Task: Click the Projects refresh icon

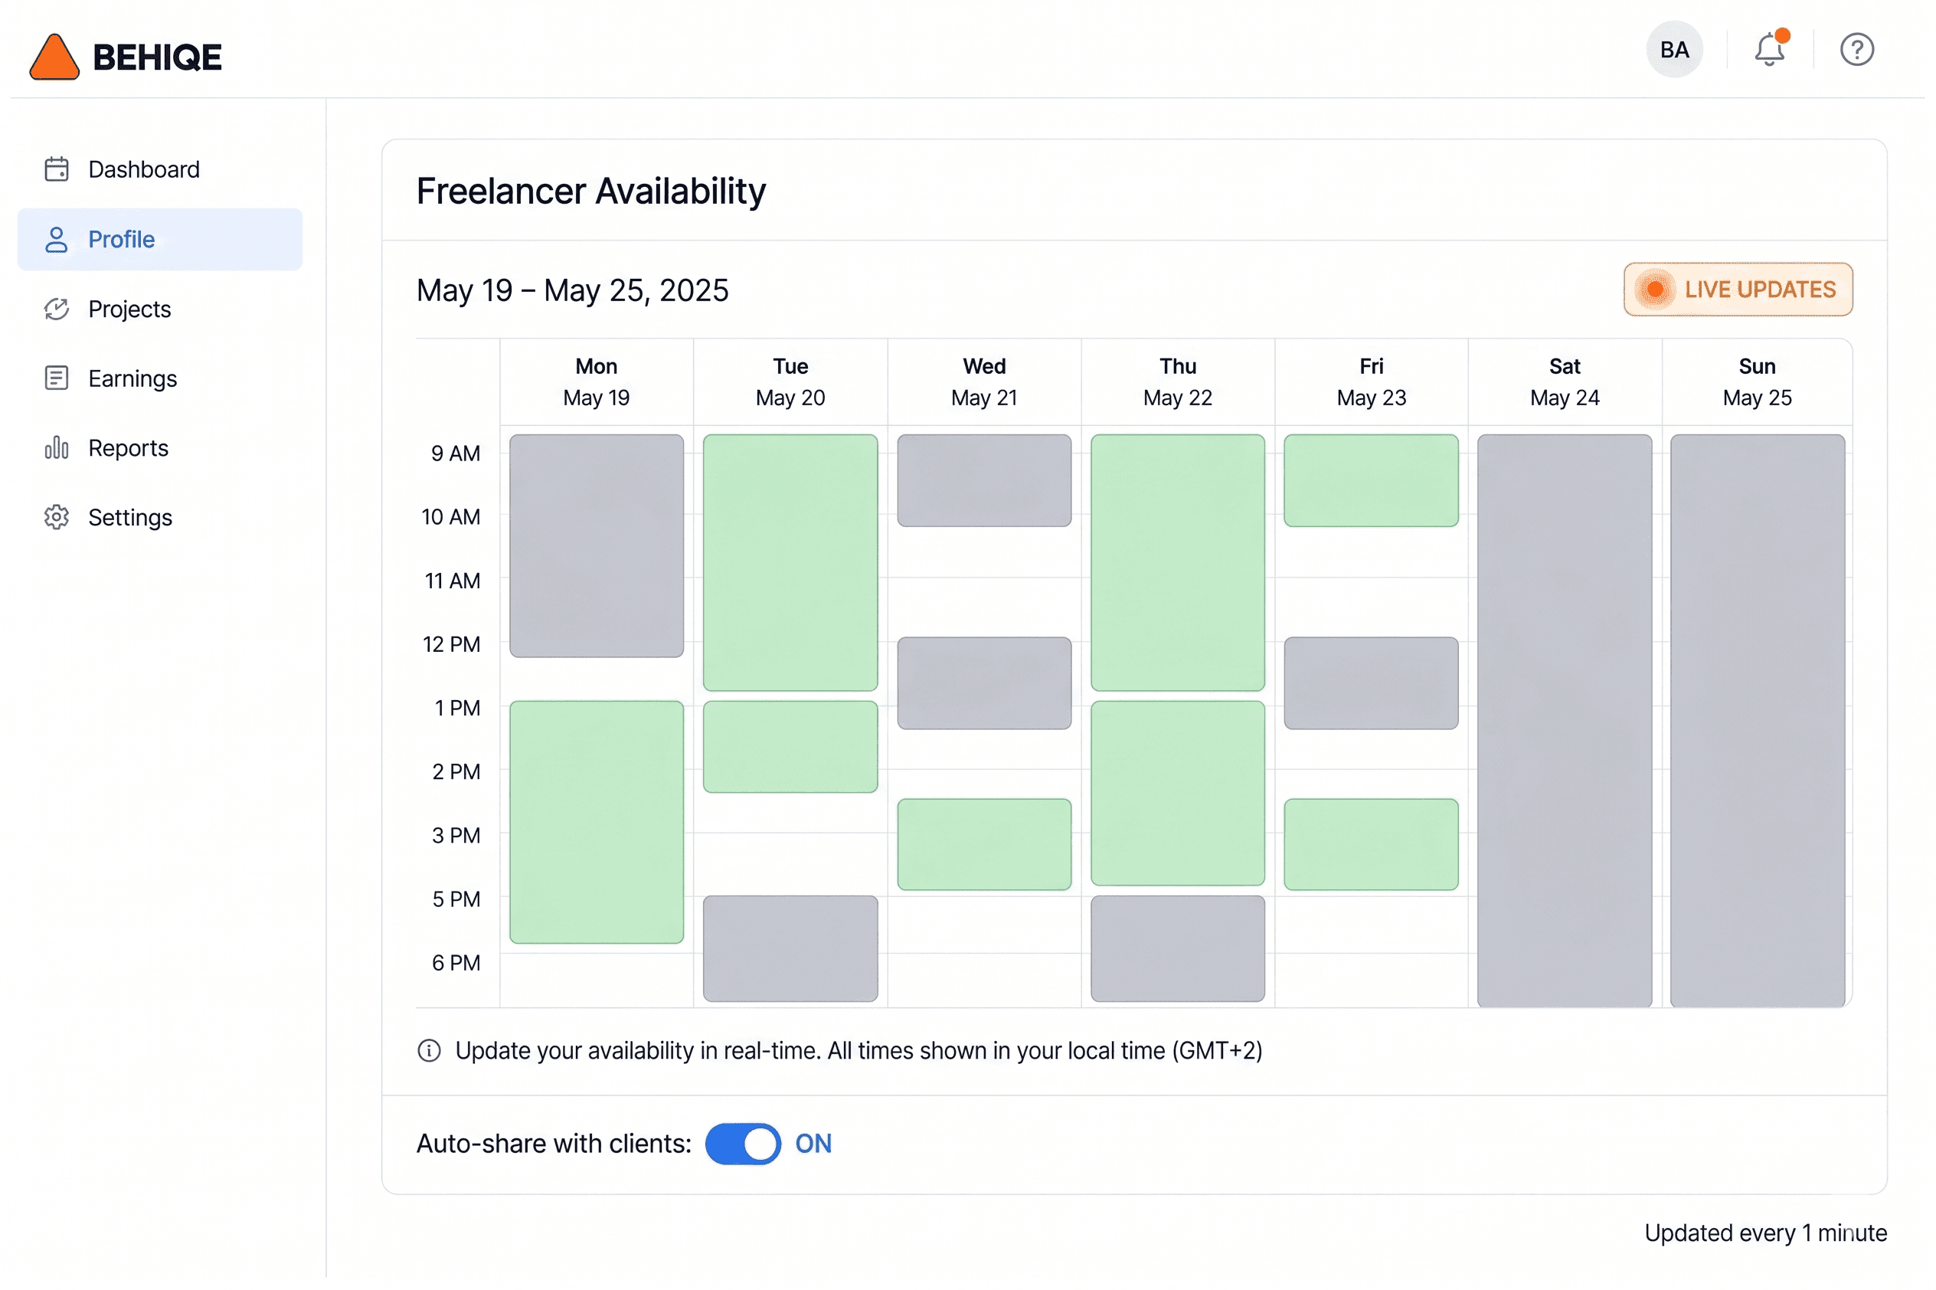Action: click(x=56, y=309)
